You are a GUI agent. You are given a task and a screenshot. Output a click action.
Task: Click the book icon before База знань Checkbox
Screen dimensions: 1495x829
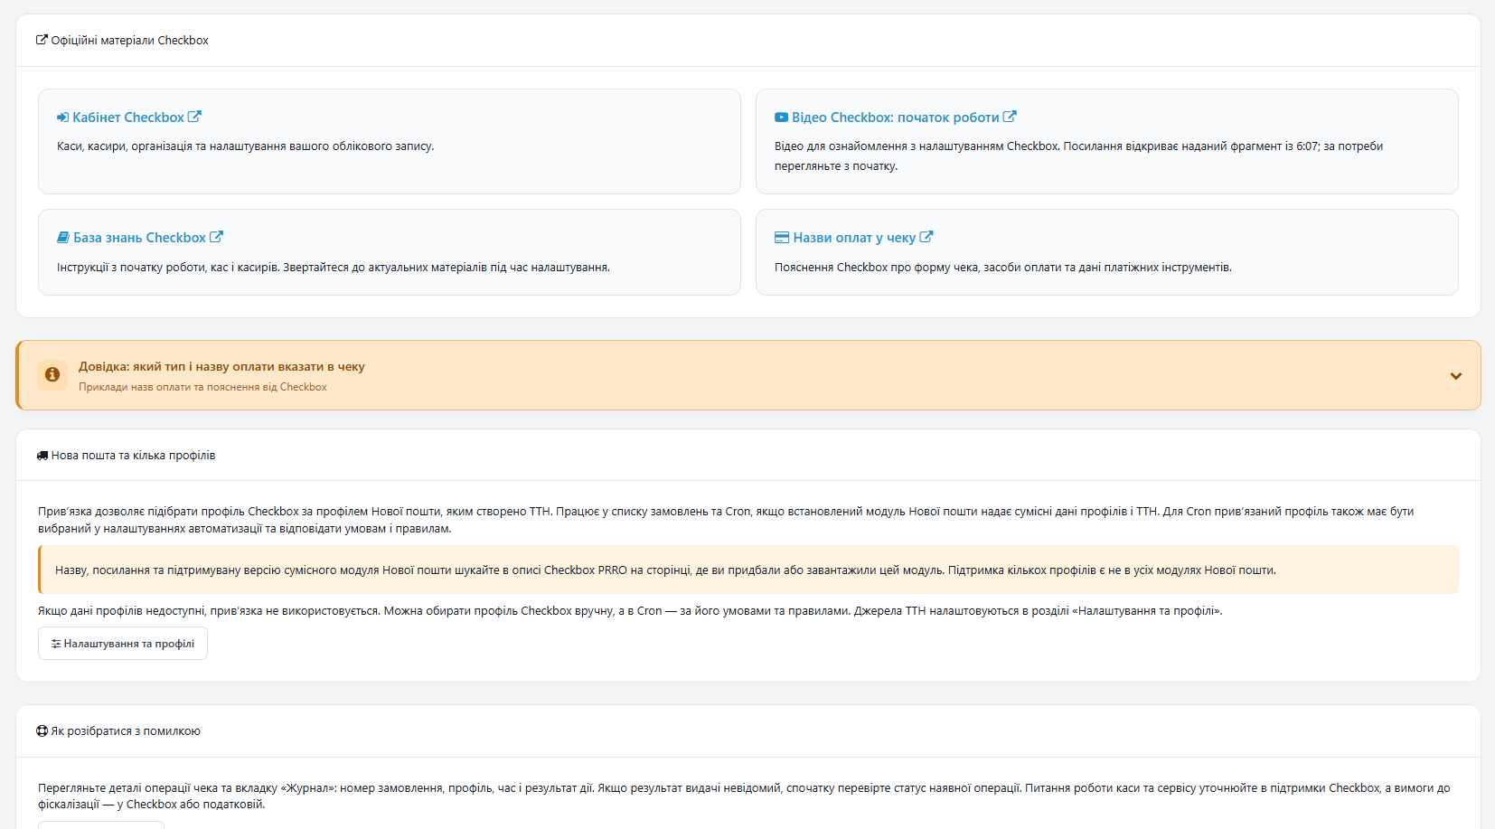point(63,238)
